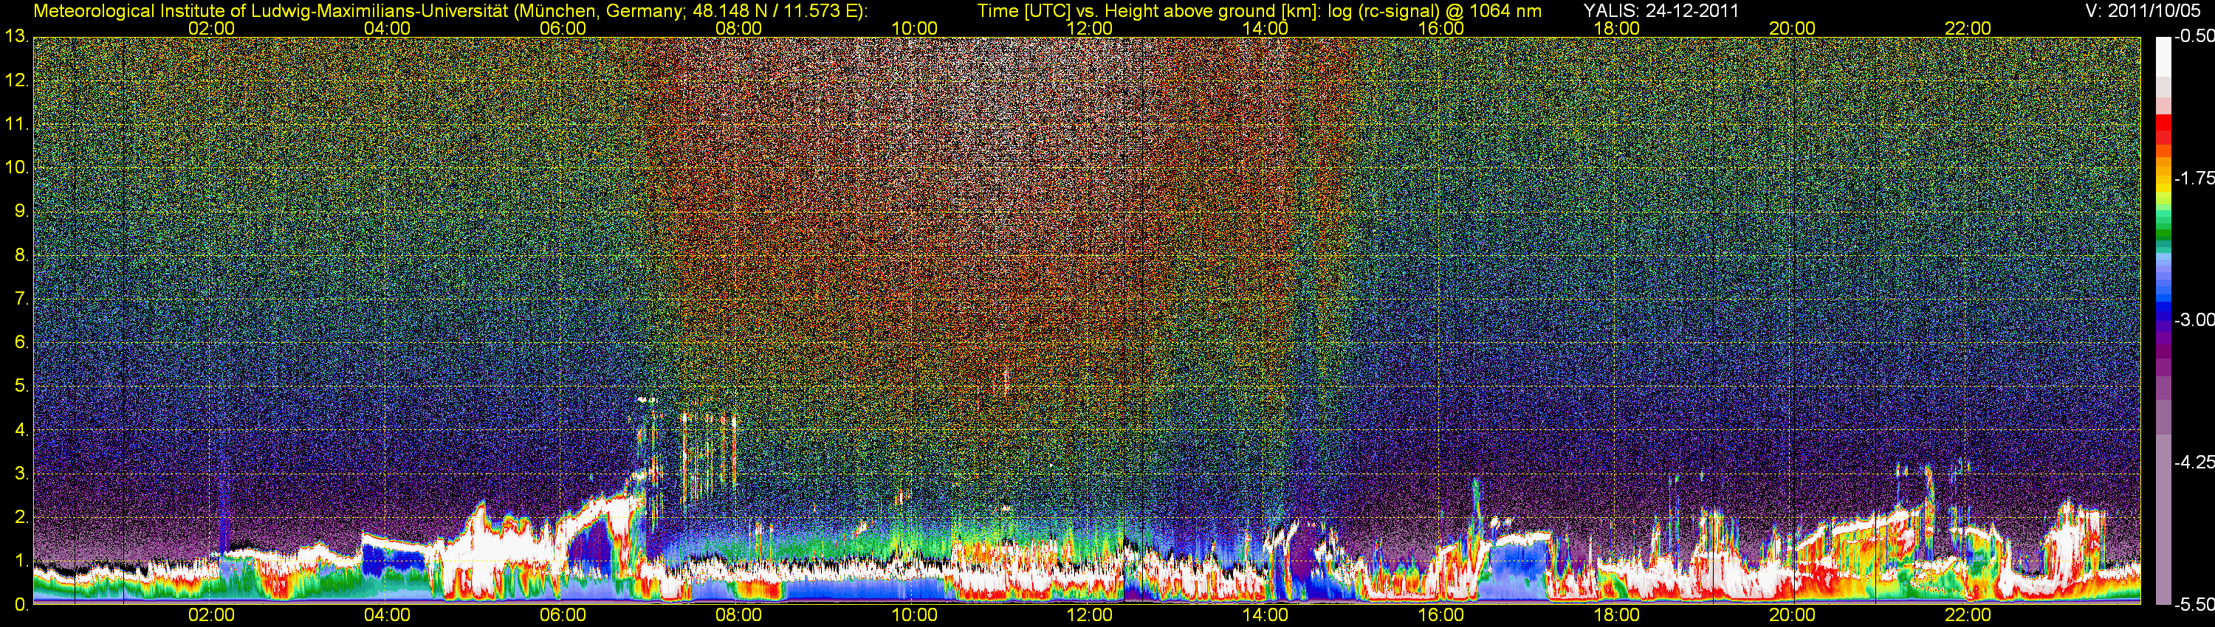Screen dimensions: 2215x627
Task: Click the 04:00 label on the top time axis
Action: coord(387,28)
